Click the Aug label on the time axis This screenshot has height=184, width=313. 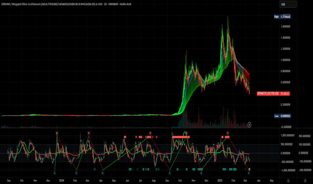tap(154, 181)
